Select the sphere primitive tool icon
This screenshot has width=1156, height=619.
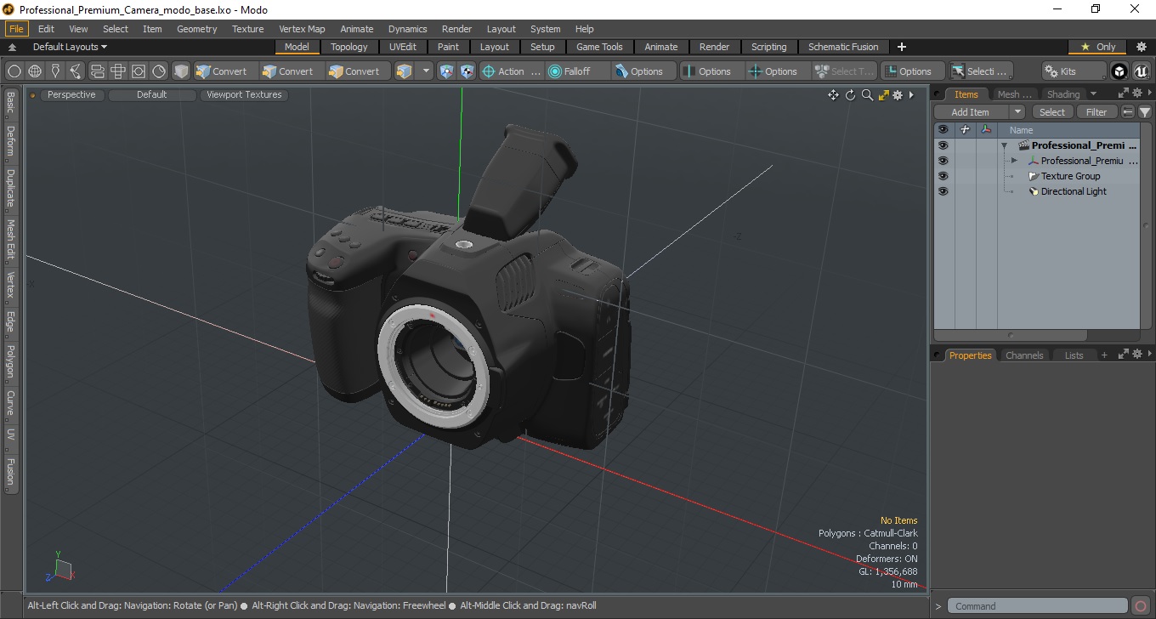point(14,71)
